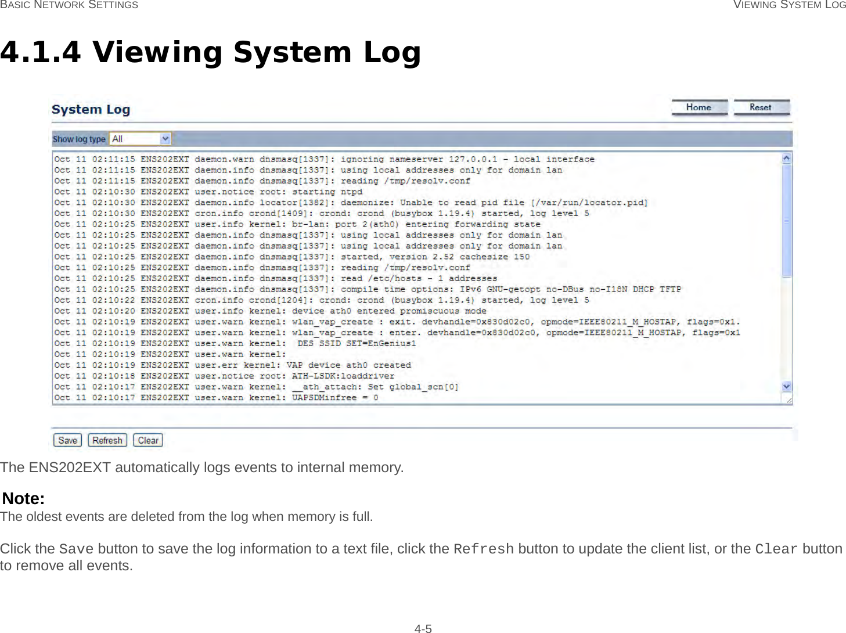Select log line 'starting ntpd'

pos(208,192)
